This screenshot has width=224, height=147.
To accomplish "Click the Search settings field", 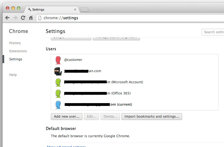I will [213, 32].
